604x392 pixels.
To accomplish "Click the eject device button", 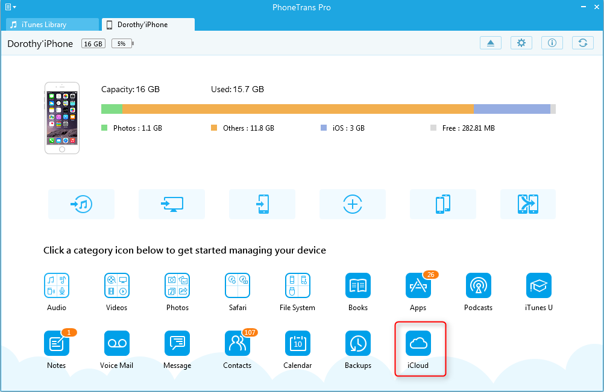I will [491, 43].
